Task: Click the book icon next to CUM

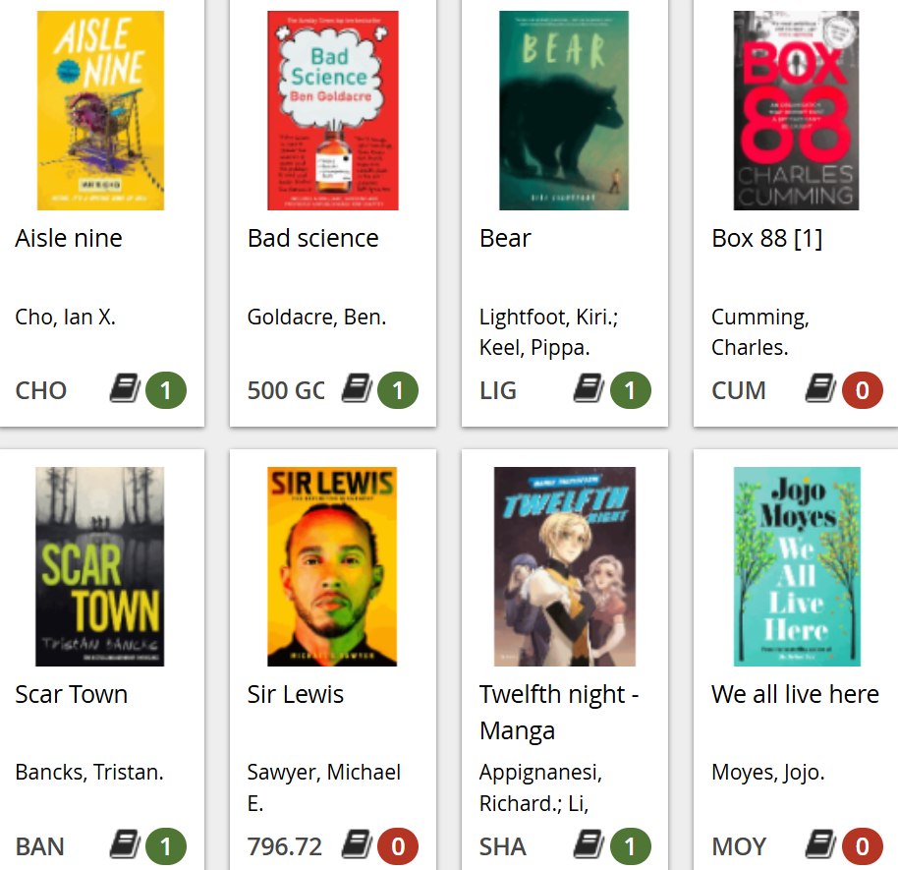Action: point(820,389)
